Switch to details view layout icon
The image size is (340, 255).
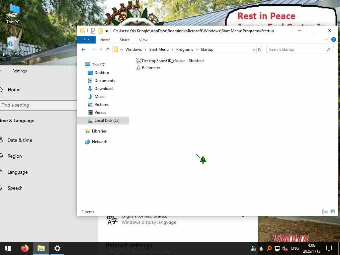coord(325,212)
